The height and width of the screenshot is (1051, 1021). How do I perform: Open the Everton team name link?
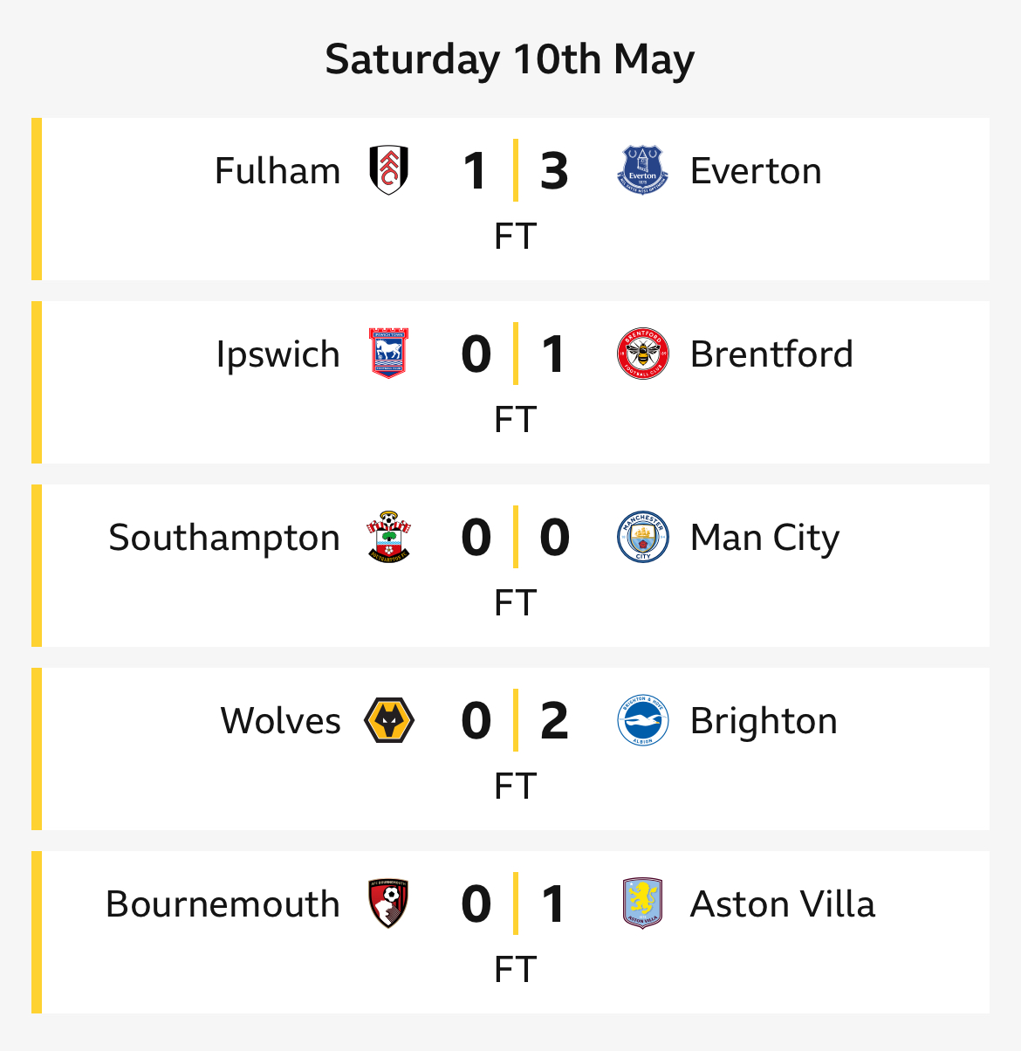pyautogui.click(x=756, y=171)
